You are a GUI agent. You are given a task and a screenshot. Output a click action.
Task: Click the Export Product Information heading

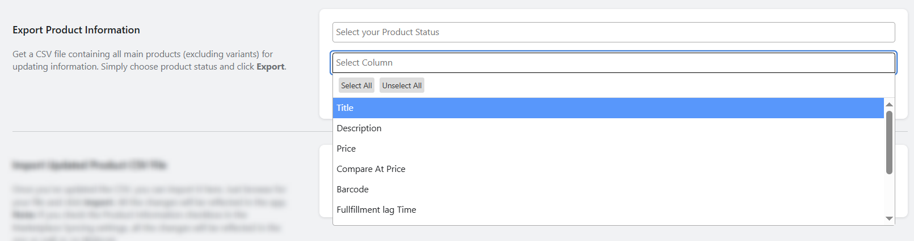(76, 30)
